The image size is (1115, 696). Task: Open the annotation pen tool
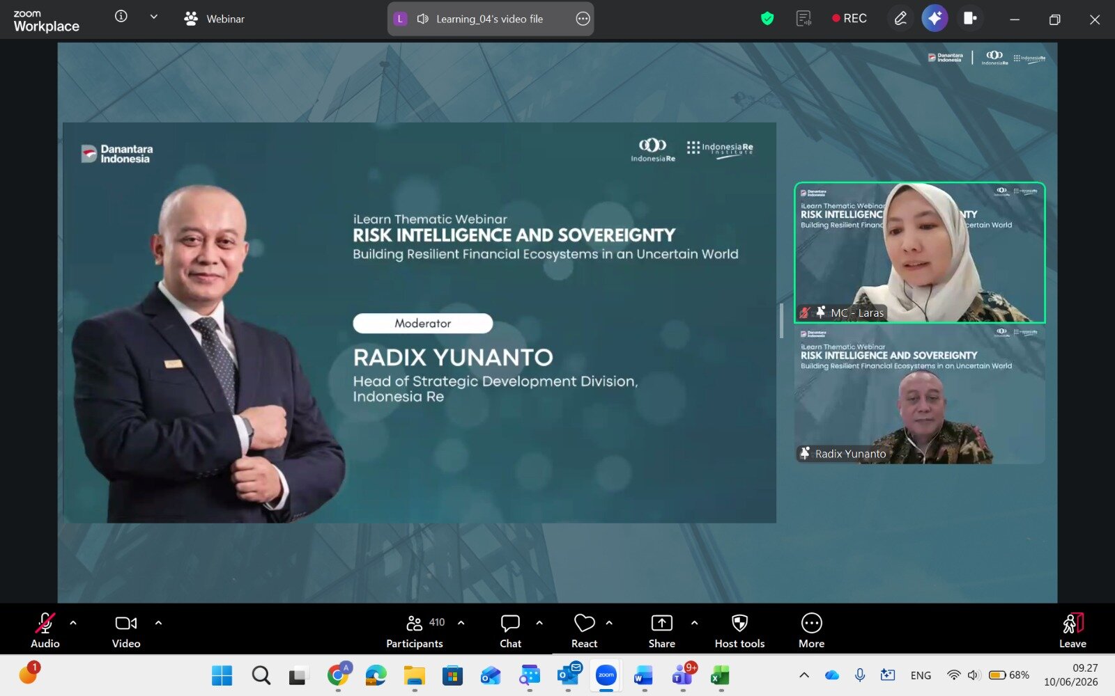[900, 19]
